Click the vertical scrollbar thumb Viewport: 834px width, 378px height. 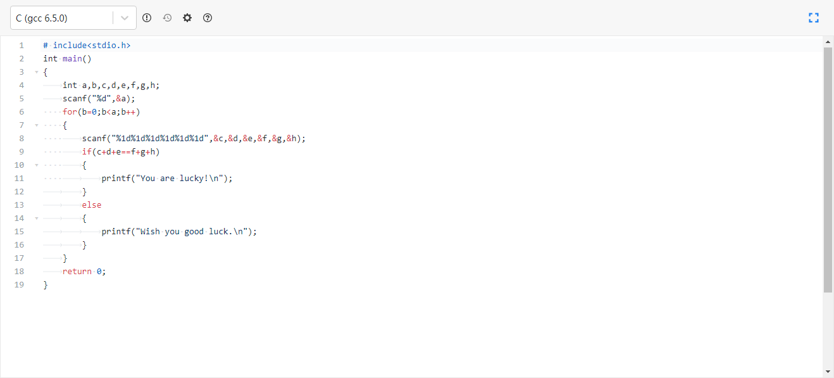coord(828,170)
